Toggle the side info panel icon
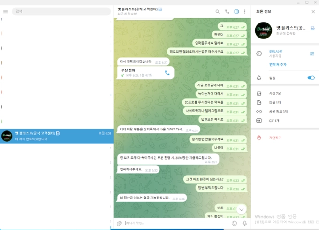Viewport: 319px width, 230px height. click(x=236, y=11)
